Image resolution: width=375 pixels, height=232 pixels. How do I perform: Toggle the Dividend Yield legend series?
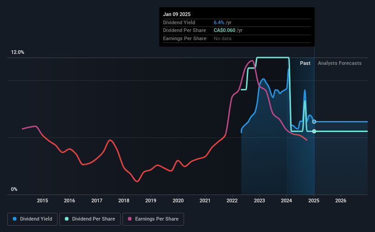click(x=32, y=219)
